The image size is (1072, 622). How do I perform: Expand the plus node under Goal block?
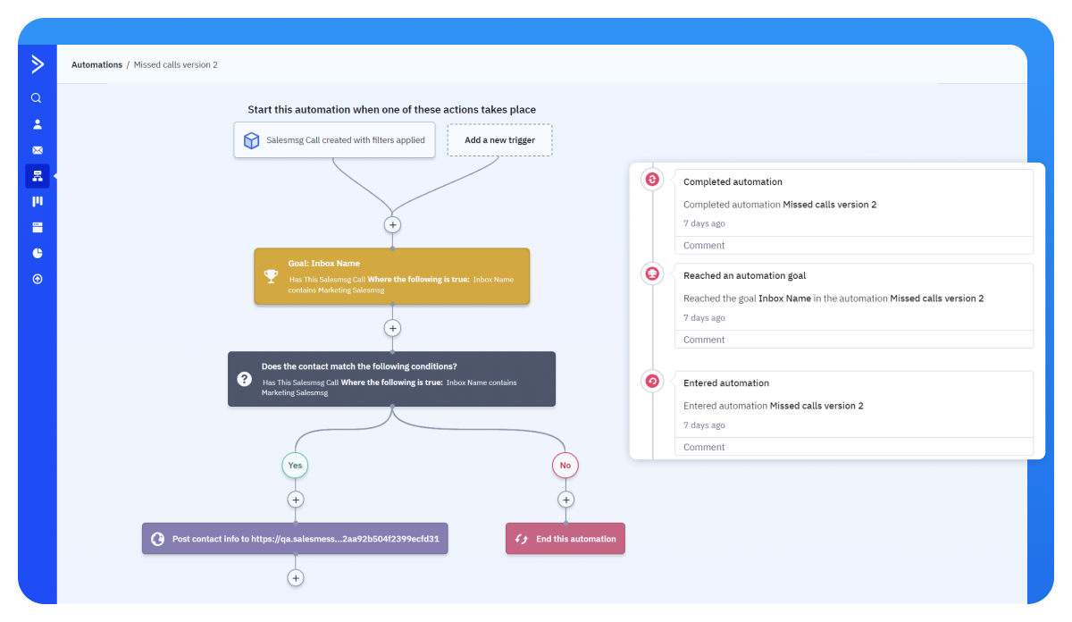392,328
